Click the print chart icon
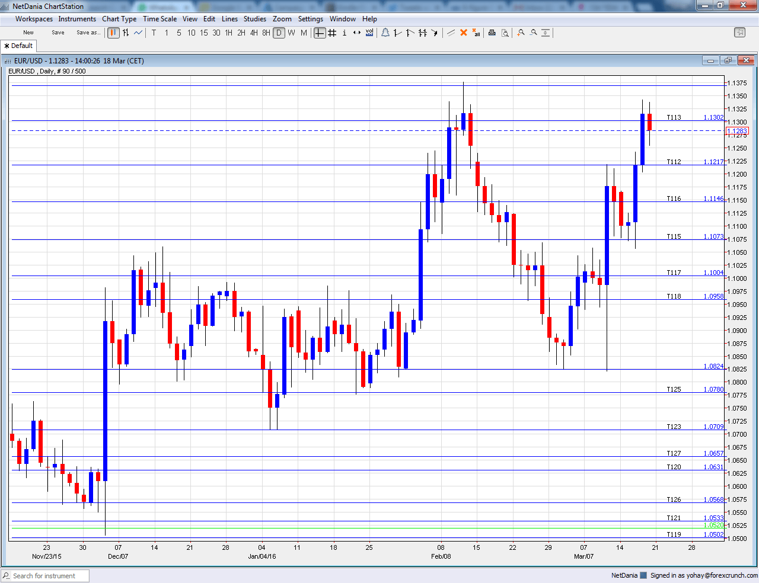Image resolution: width=759 pixels, height=583 pixels. tap(492, 33)
